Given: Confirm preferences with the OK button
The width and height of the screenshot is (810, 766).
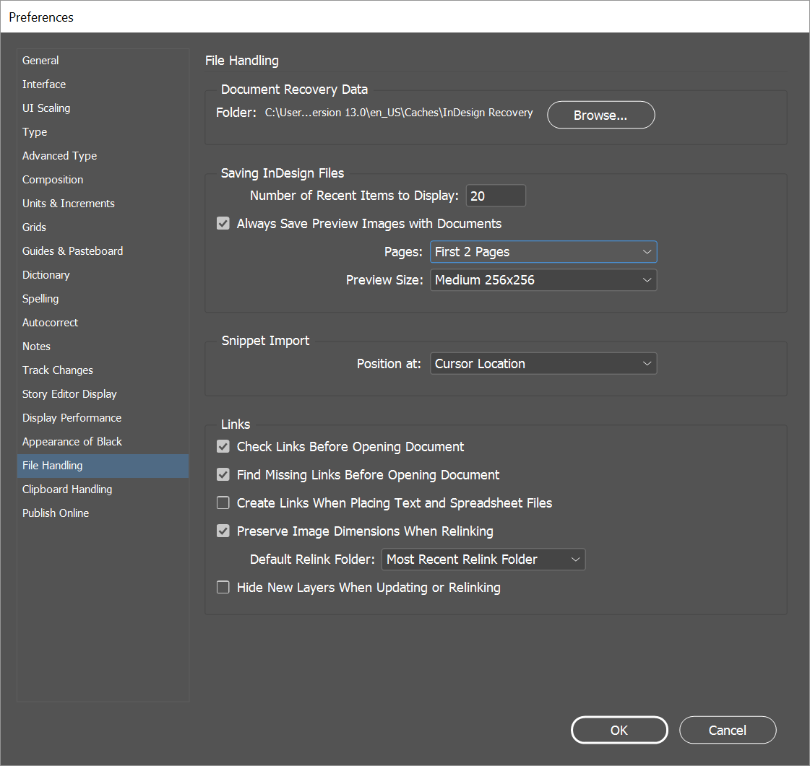Looking at the screenshot, I should pos(619,730).
